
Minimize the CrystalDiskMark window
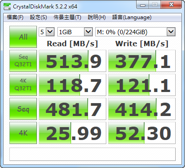[x=142, y=5]
